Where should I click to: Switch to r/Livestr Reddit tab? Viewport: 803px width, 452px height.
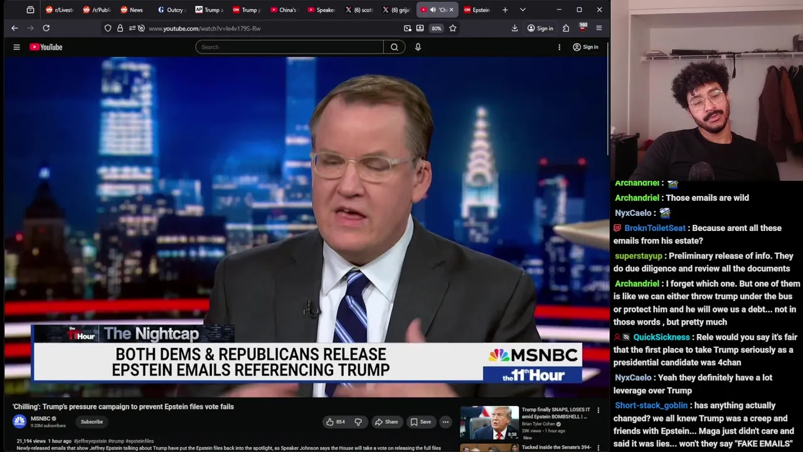[x=59, y=10]
